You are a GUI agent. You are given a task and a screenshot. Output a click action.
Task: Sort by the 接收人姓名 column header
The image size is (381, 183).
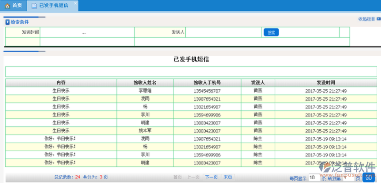(x=145, y=83)
